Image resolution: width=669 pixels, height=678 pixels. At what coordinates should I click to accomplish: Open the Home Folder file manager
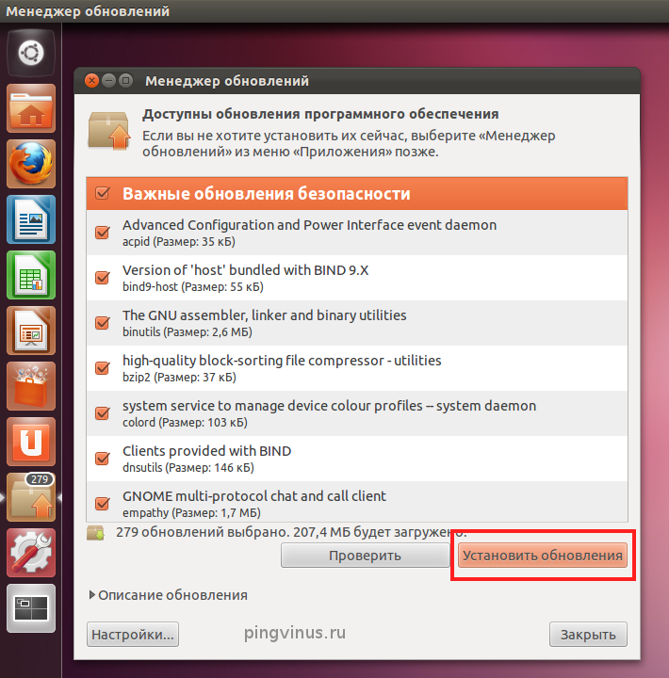pos(31,108)
